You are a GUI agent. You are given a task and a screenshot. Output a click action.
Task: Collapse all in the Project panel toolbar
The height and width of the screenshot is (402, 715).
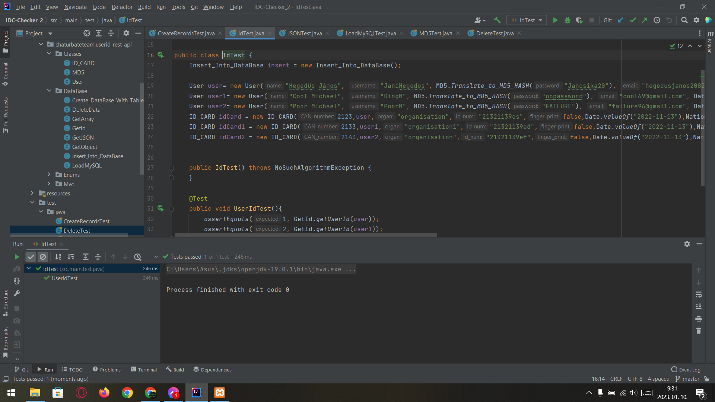[111, 33]
